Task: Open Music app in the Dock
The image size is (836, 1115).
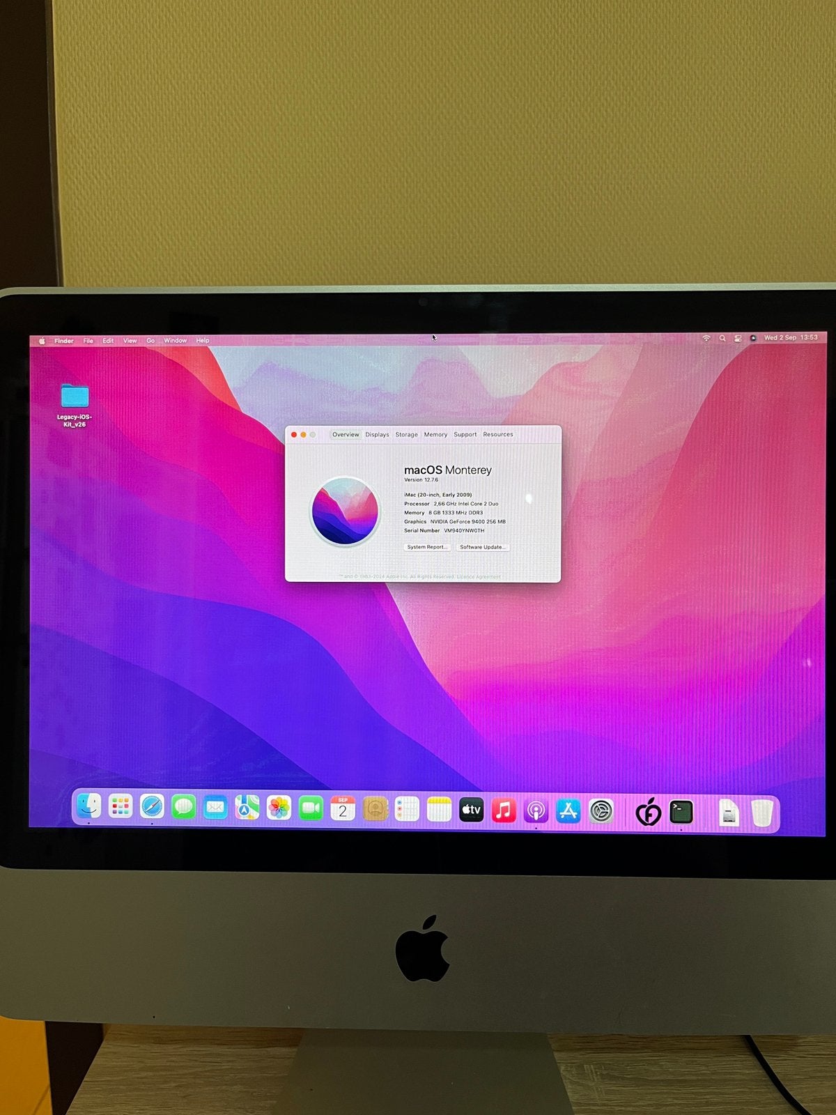Action: coord(504,810)
